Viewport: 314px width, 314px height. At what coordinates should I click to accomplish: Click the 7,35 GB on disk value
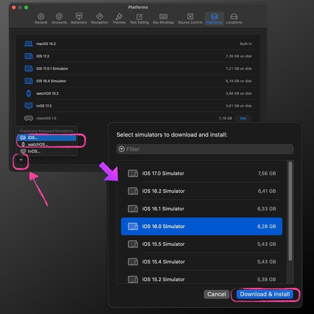point(239,56)
